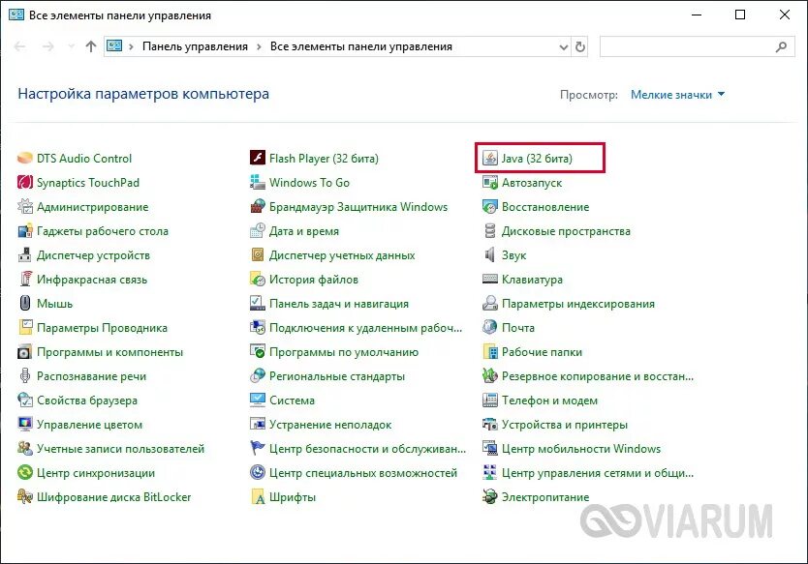Open the Звук speaker icon
The height and width of the screenshot is (564, 808).
tap(489, 254)
